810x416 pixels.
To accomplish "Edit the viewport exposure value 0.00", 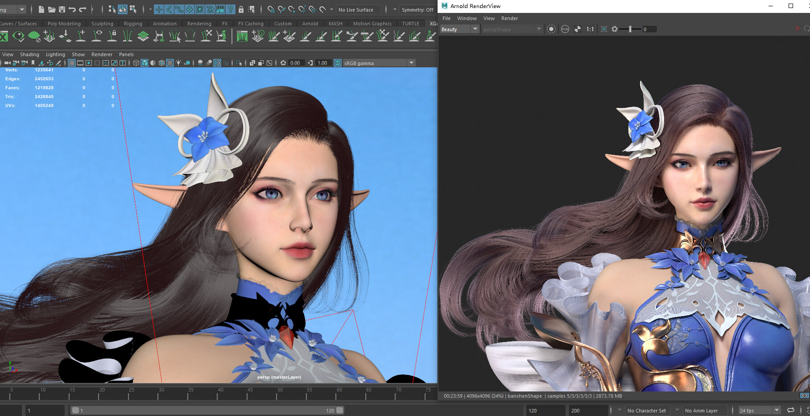I will tap(296, 63).
